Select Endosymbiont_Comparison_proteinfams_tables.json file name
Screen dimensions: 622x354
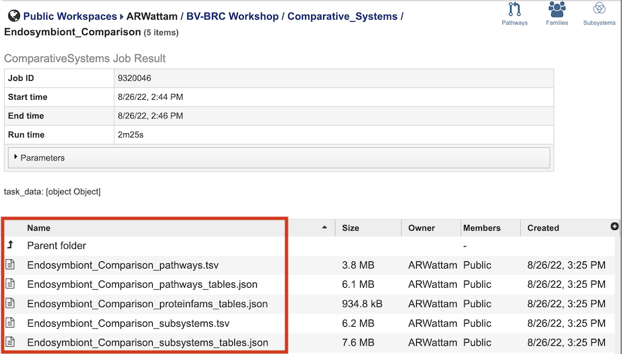(x=147, y=304)
